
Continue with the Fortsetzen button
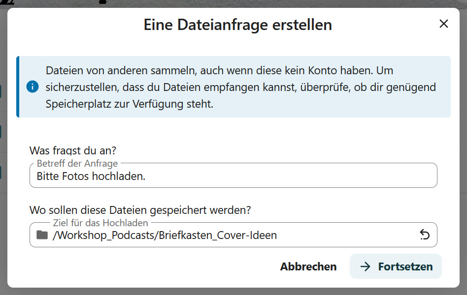tap(396, 266)
